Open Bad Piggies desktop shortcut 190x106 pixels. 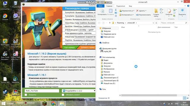[5, 42]
